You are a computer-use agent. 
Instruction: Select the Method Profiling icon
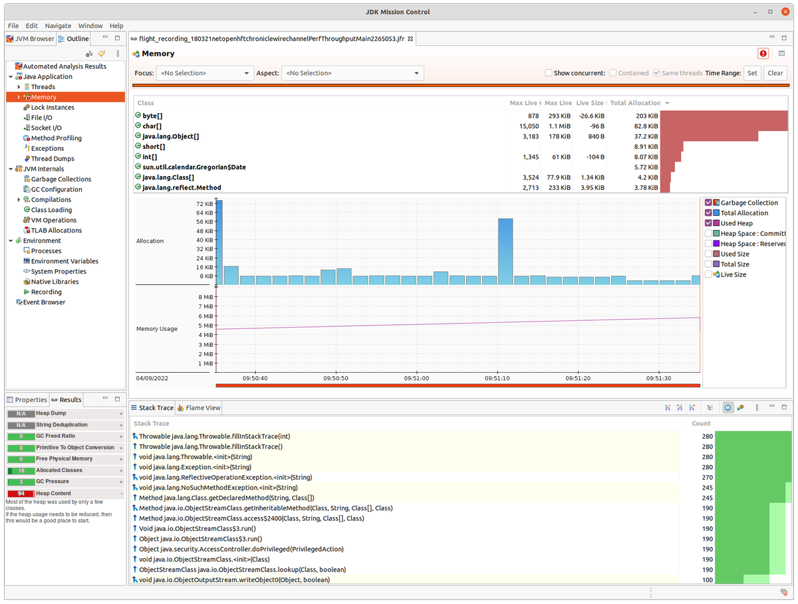point(27,138)
